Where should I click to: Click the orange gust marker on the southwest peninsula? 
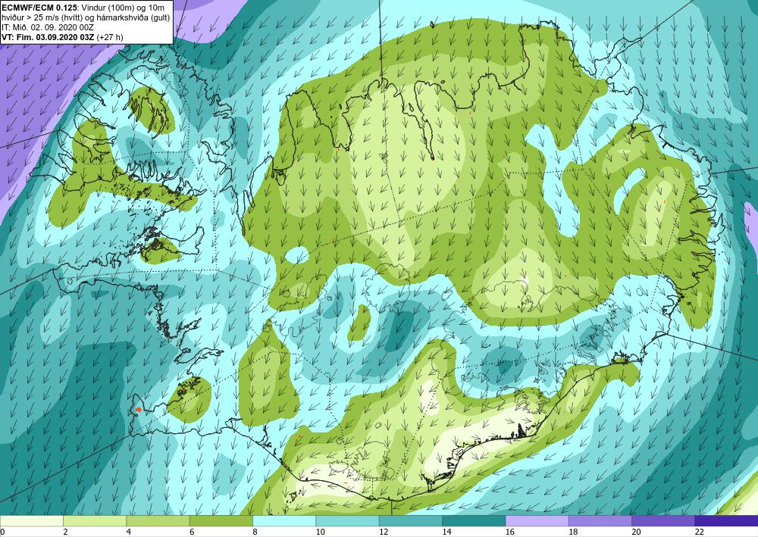click(x=138, y=410)
